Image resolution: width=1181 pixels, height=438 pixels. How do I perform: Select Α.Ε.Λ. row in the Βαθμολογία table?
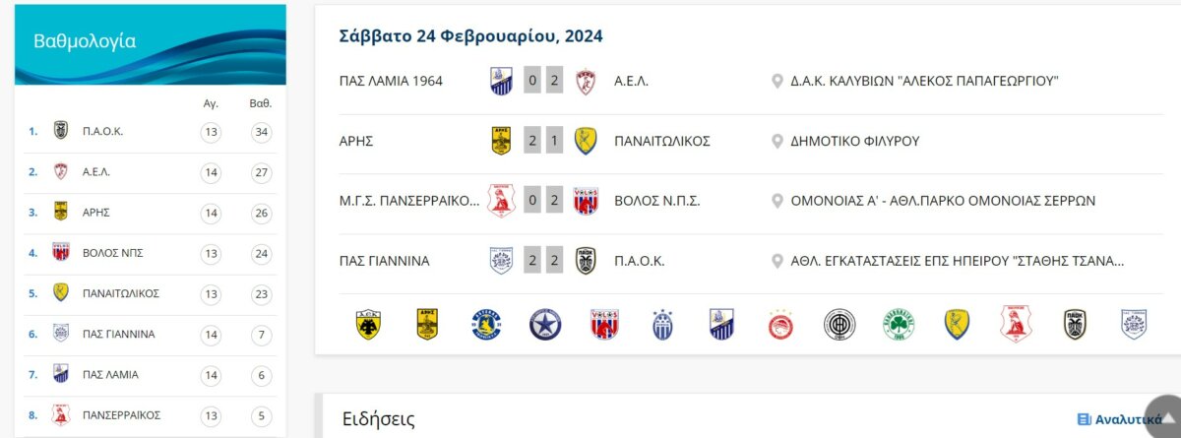151,171
